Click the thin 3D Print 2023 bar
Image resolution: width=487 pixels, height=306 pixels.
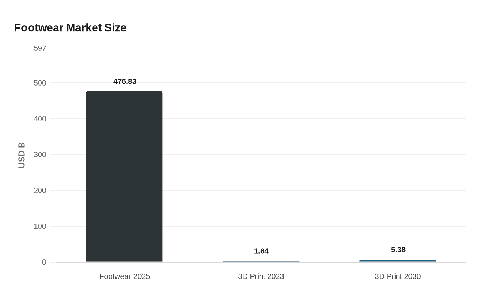click(x=261, y=261)
